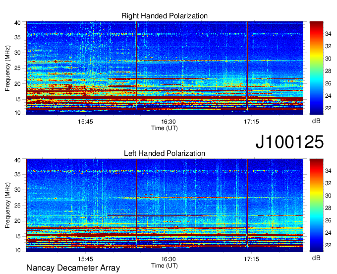
Task: Click the 26 label on top color bar
Action: click(x=328, y=83)
